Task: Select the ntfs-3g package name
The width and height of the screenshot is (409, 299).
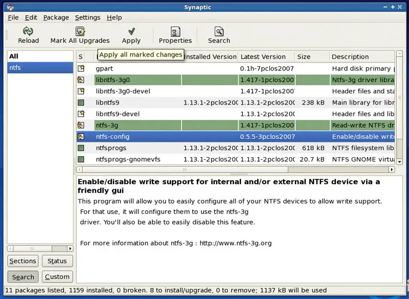Action: coord(107,126)
